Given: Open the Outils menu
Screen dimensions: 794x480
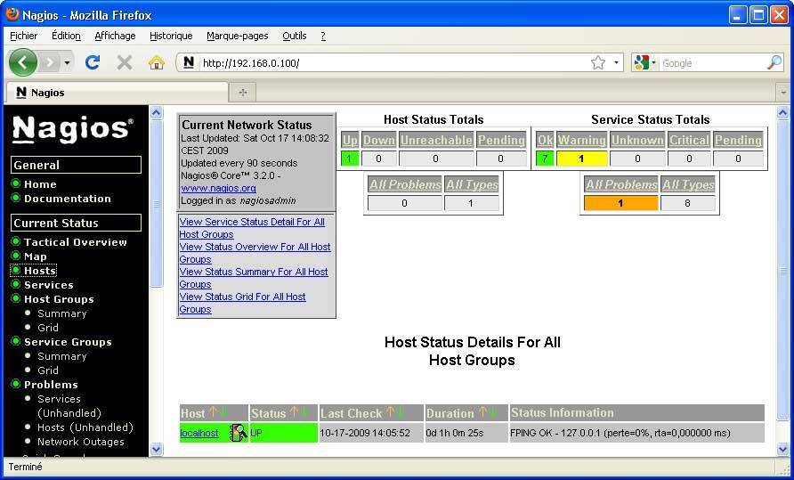Looking at the screenshot, I should pos(294,36).
